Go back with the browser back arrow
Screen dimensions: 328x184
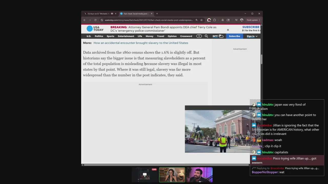(85, 20)
